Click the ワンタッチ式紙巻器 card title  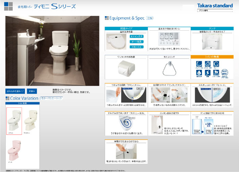[126, 57]
